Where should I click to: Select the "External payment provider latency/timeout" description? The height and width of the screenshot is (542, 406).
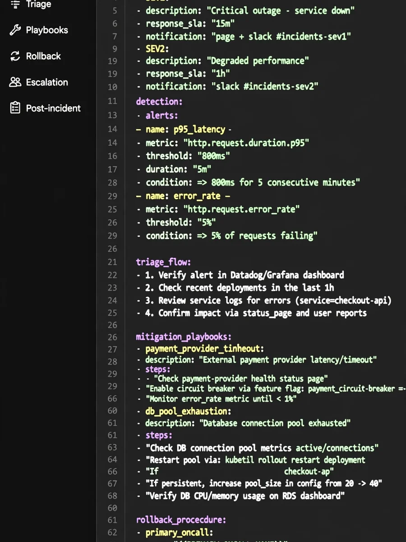tap(257, 360)
